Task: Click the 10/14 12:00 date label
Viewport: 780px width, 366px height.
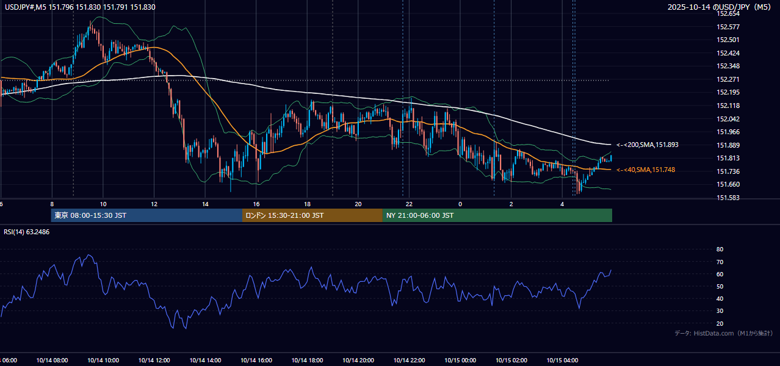Action: click(x=154, y=360)
